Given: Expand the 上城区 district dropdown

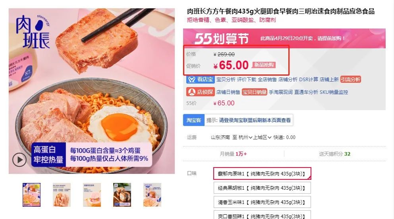Looking at the screenshot, I should coord(262,137).
